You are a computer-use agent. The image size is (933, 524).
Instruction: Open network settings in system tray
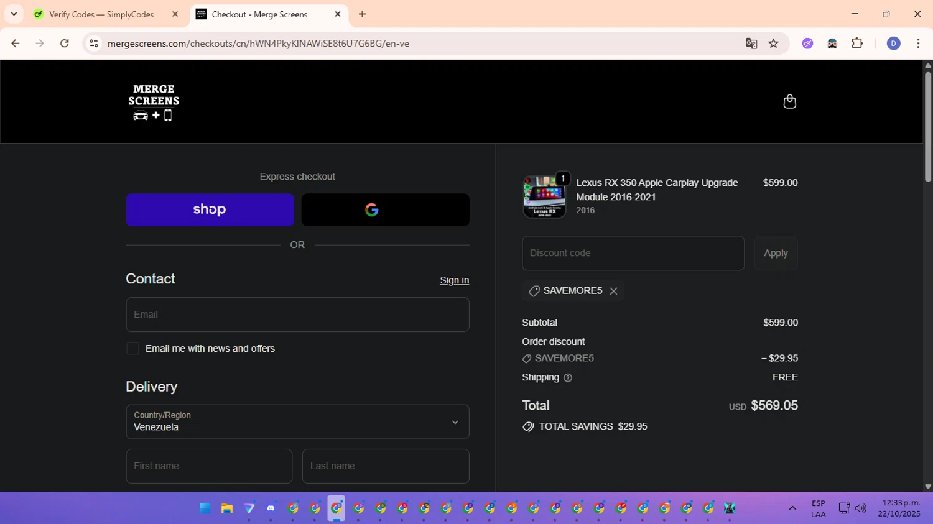(x=844, y=508)
